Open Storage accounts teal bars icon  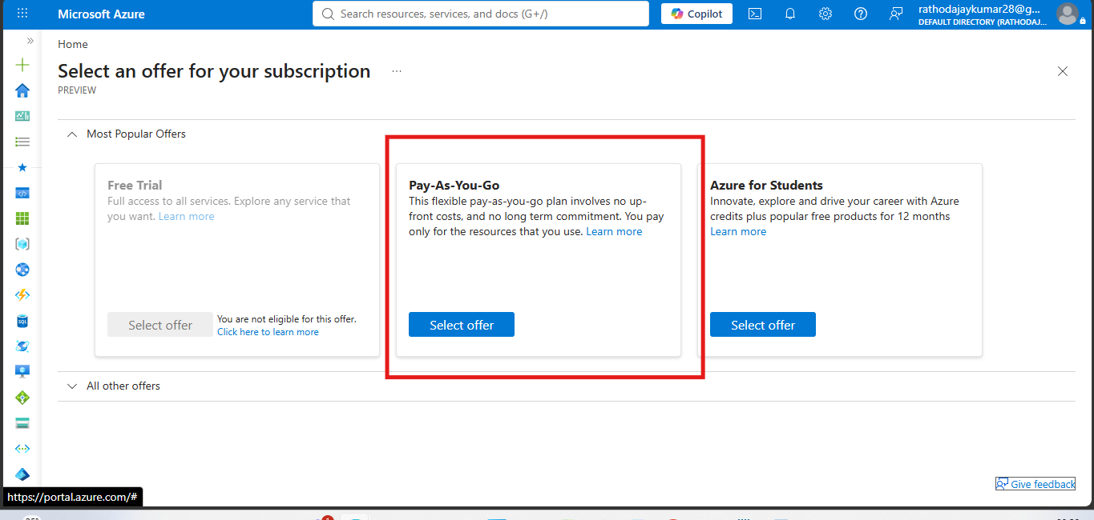22,423
